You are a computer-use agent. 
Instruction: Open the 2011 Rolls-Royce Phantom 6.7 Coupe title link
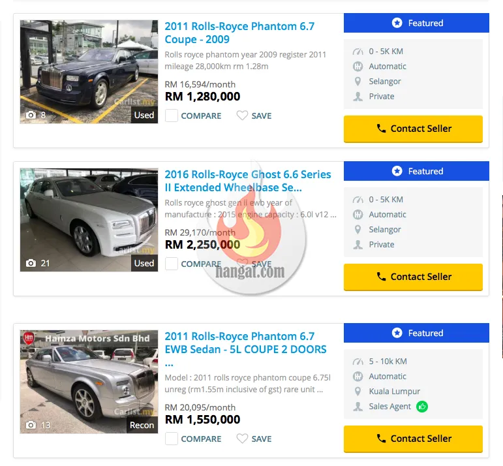[x=239, y=33]
